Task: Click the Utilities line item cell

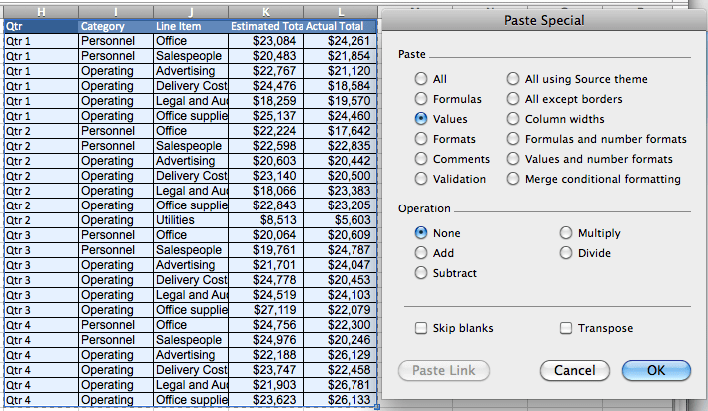Action: pyautogui.click(x=190, y=220)
